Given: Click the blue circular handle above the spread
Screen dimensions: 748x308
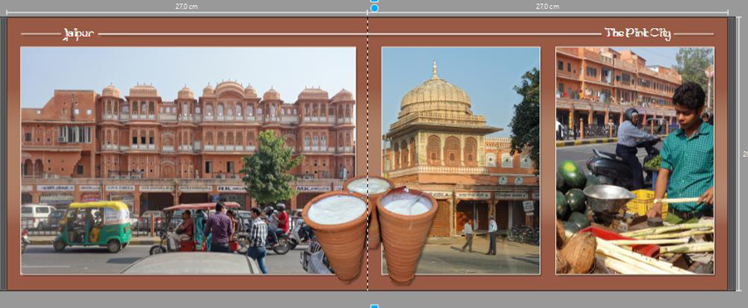Looking at the screenshot, I should click(375, 8).
